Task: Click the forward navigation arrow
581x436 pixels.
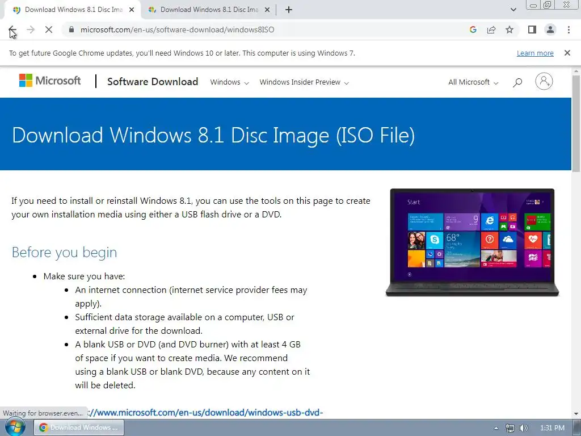Action: pos(31,30)
